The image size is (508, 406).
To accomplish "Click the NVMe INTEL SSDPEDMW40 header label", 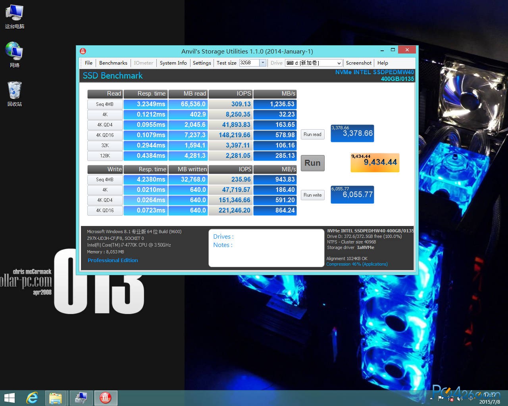I will [x=374, y=72].
